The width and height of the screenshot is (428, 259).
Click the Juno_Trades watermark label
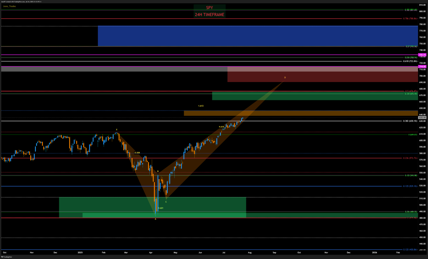[10, 6]
